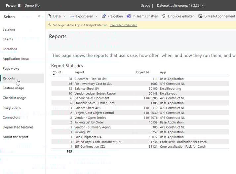236x174 pixels.
Task: Click the Datei file icon
Action: coord(49,16)
